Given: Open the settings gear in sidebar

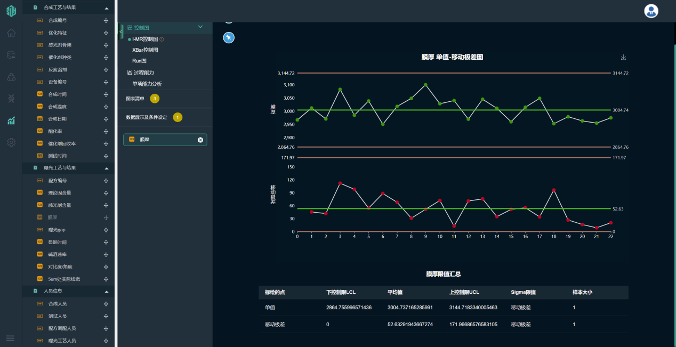Looking at the screenshot, I should tap(11, 142).
